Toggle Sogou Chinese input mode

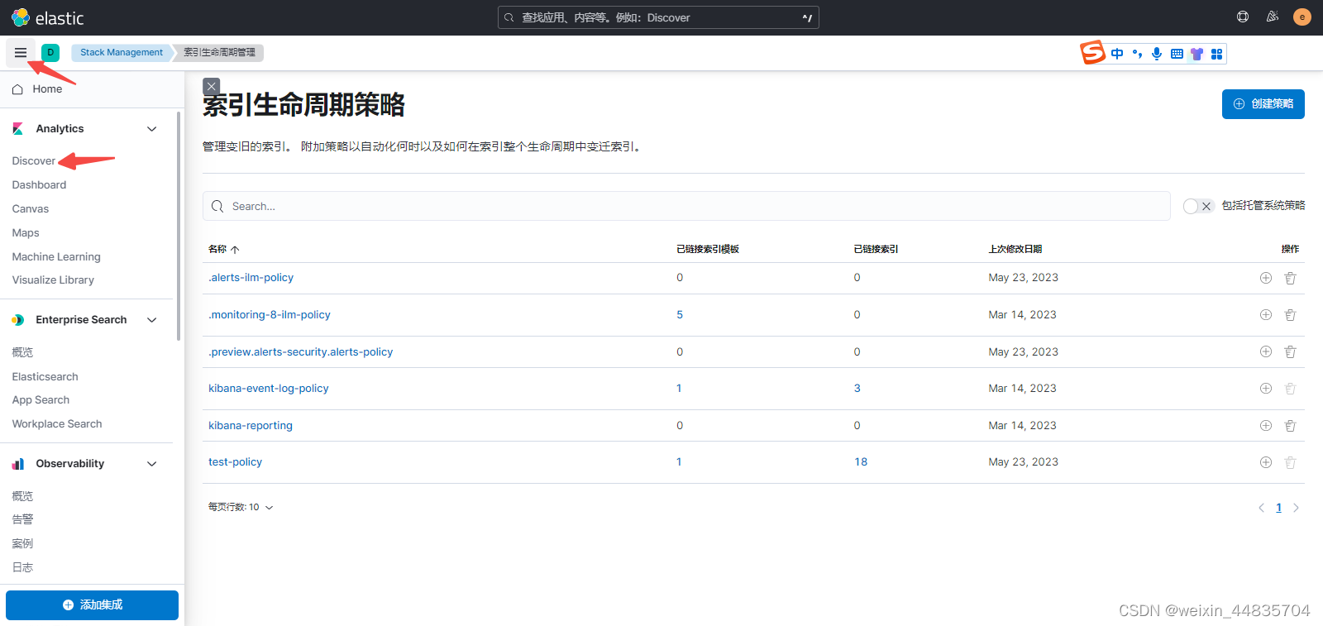[x=1117, y=54]
